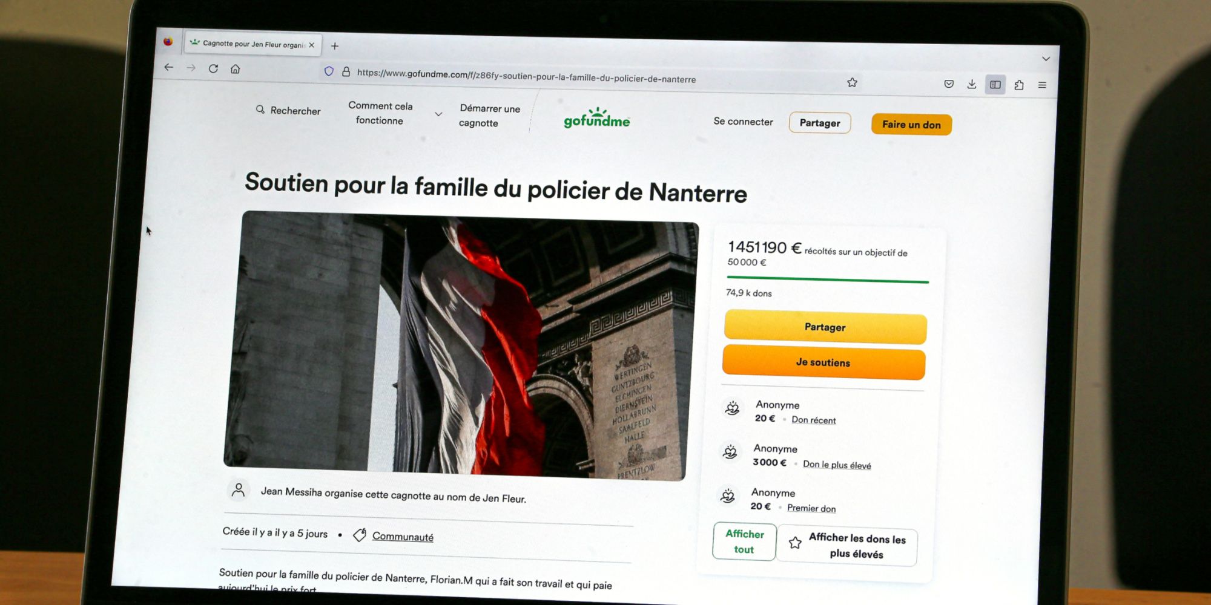This screenshot has width=1211, height=605.
Task: Click the browser back arrow
Action: [x=169, y=67]
